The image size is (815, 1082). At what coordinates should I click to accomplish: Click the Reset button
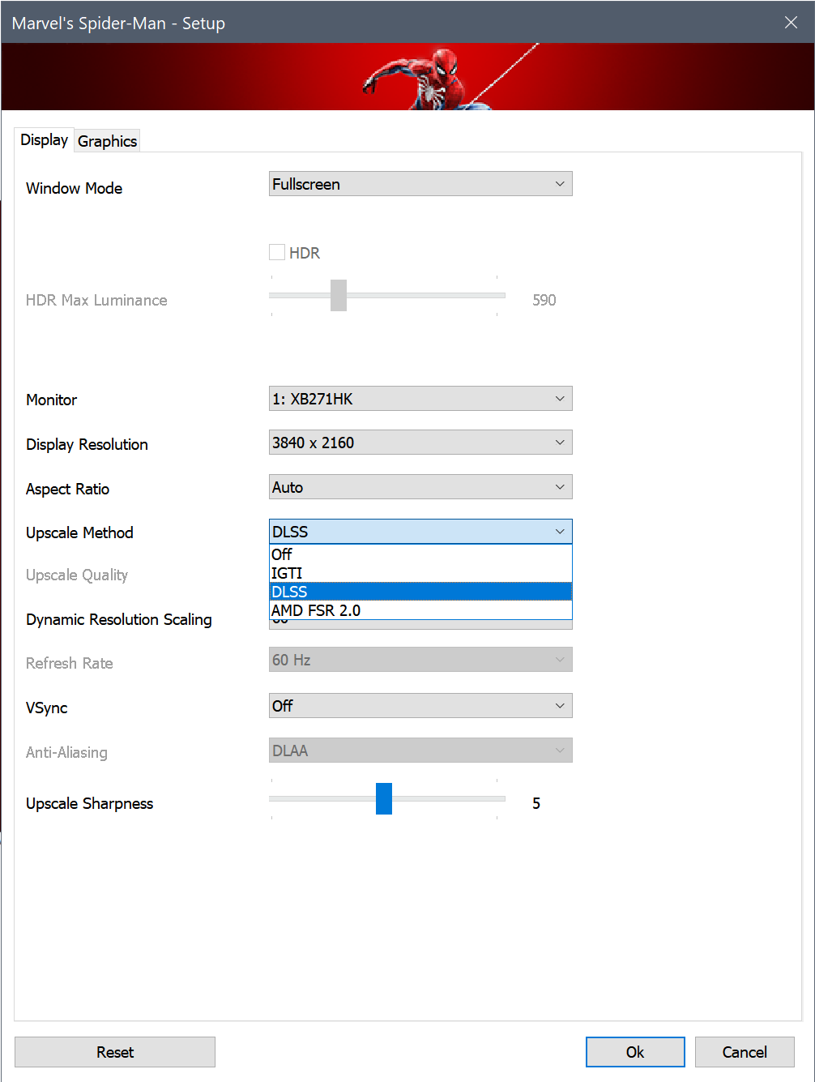click(x=115, y=1052)
